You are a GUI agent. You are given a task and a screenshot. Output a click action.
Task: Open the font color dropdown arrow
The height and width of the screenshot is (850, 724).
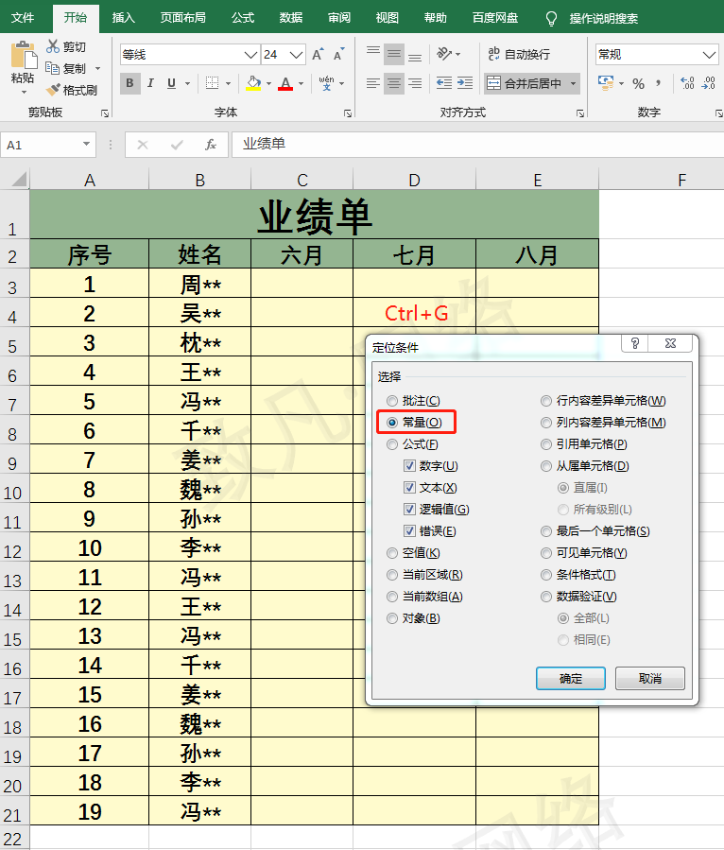coord(301,83)
